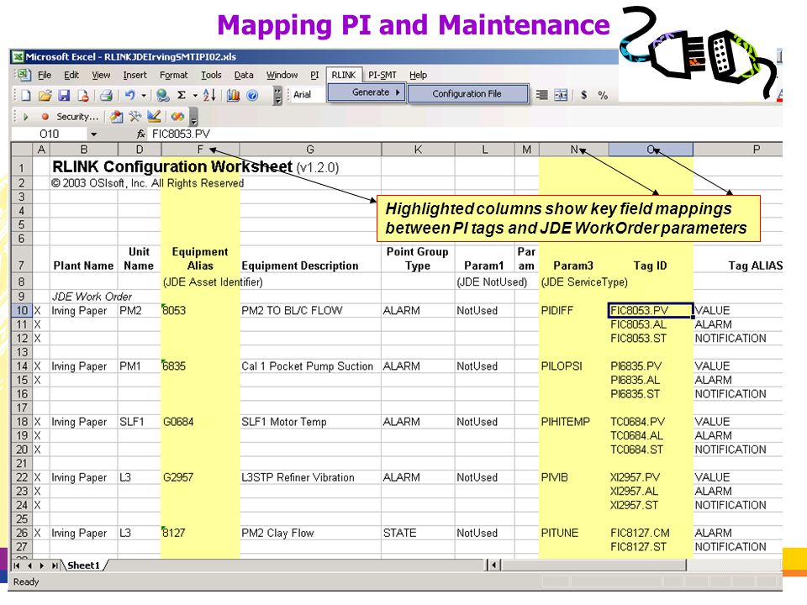
Task: Click the Name Box showing O10
Action: (x=50, y=134)
